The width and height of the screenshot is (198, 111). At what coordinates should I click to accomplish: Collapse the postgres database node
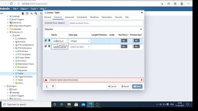tap(5, 86)
